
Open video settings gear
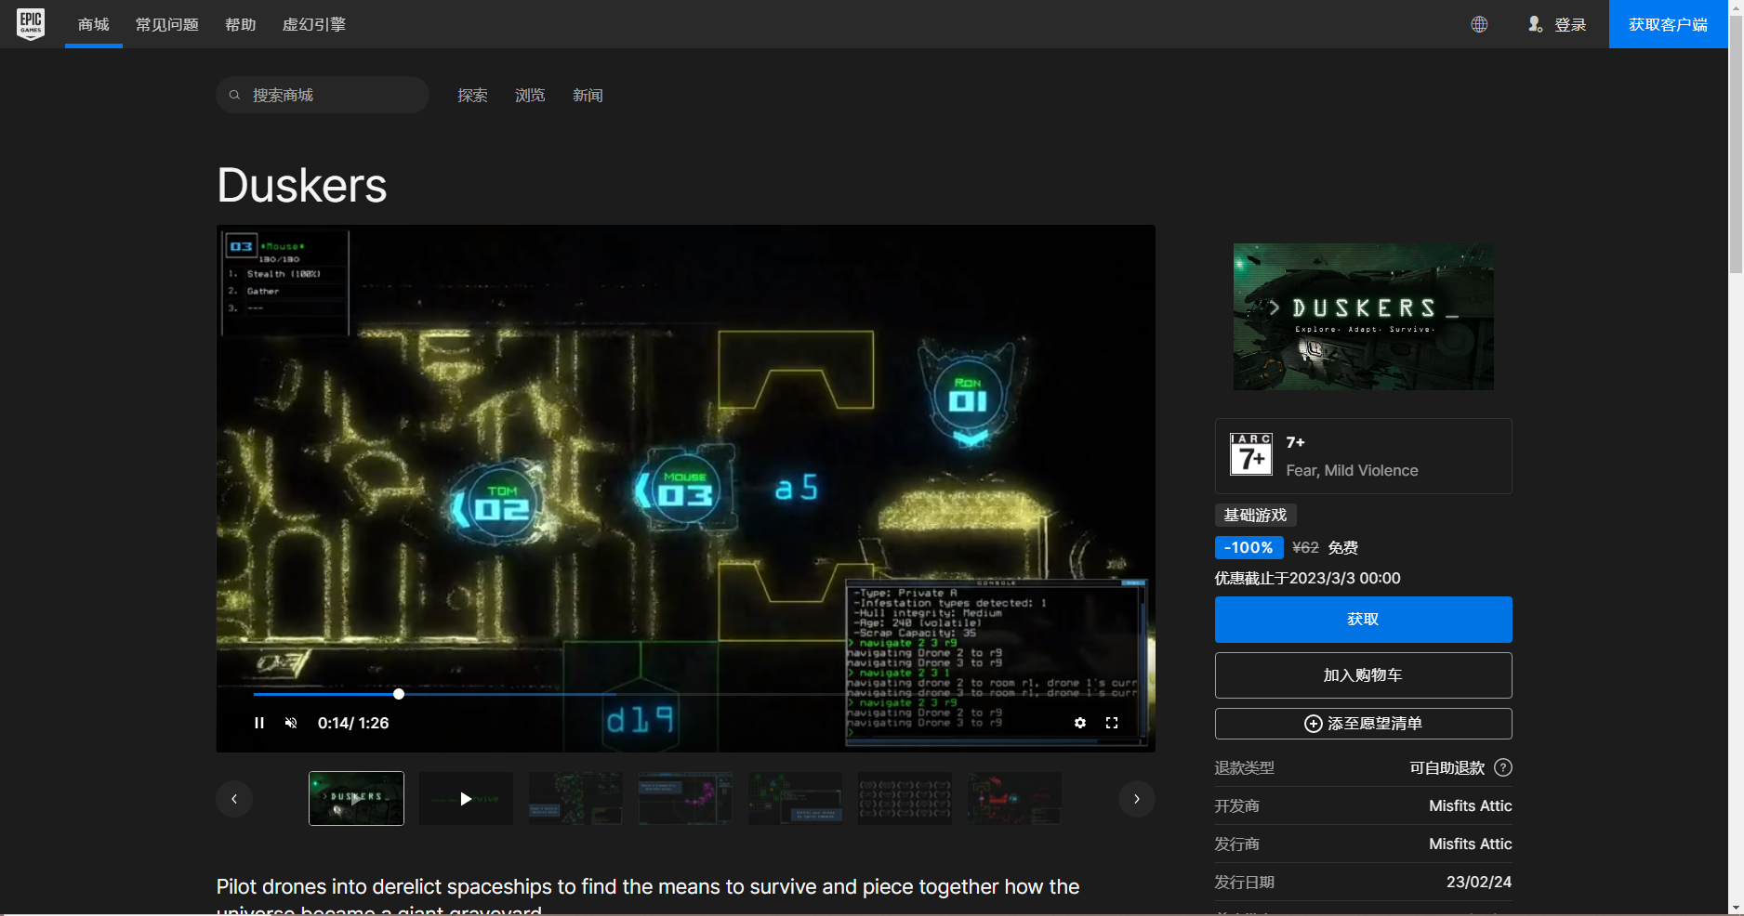coord(1080,723)
